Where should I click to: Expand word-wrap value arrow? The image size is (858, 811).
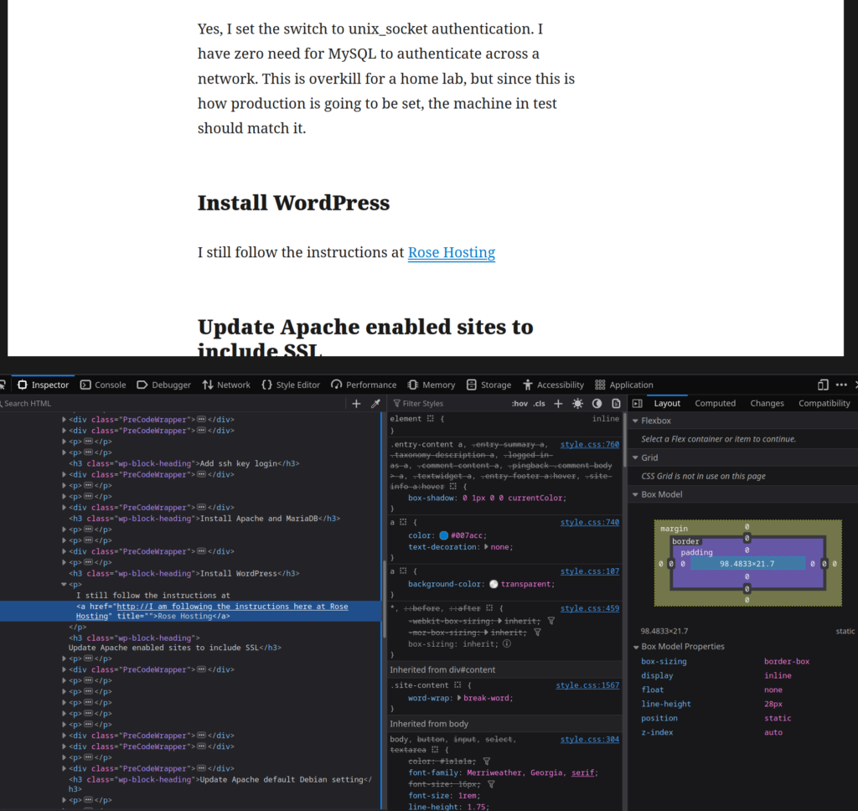click(x=459, y=698)
